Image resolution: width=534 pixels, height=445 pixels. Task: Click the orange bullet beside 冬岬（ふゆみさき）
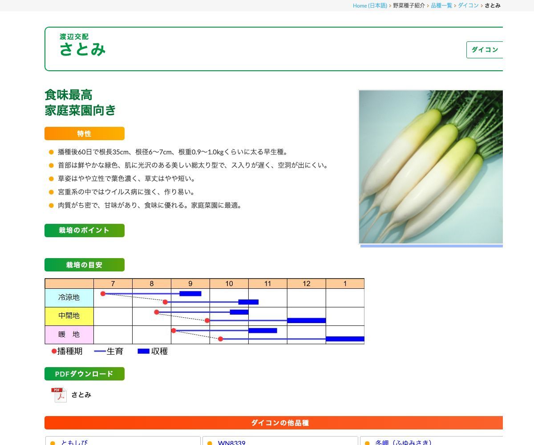[x=367, y=443]
